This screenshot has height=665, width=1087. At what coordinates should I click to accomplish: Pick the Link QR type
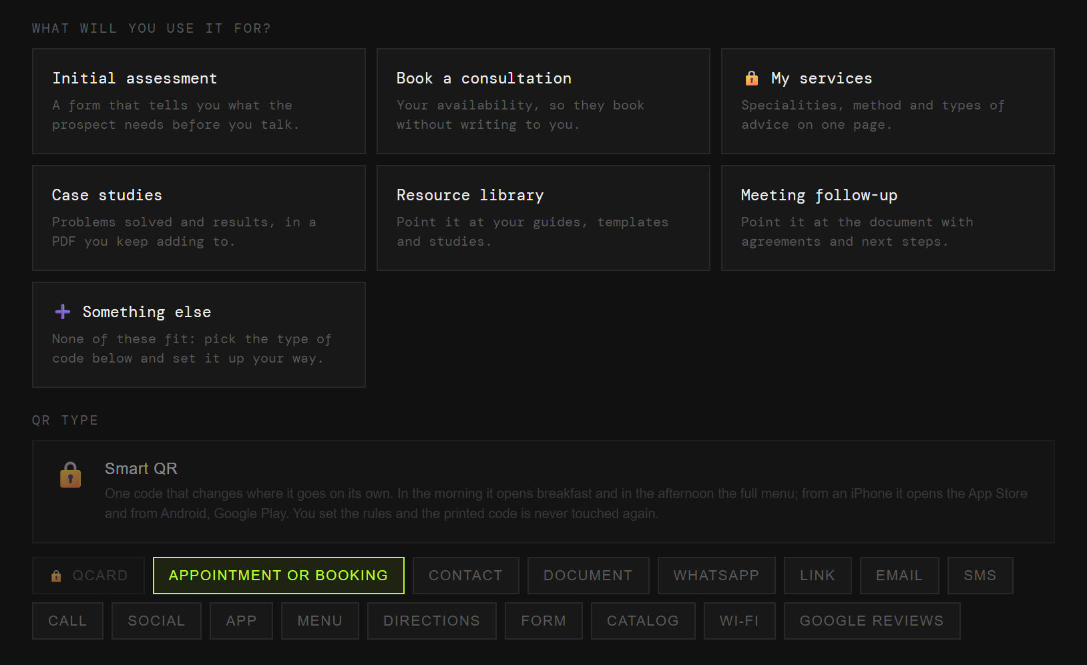[818, 576]
